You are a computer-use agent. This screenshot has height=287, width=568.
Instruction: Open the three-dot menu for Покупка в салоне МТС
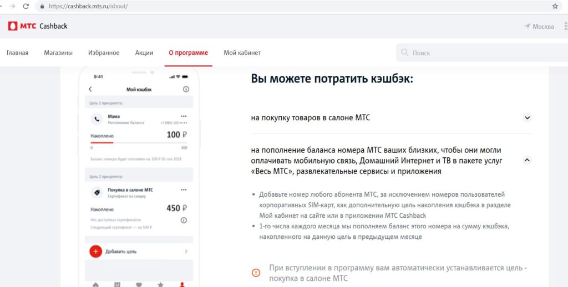point(184,189)
